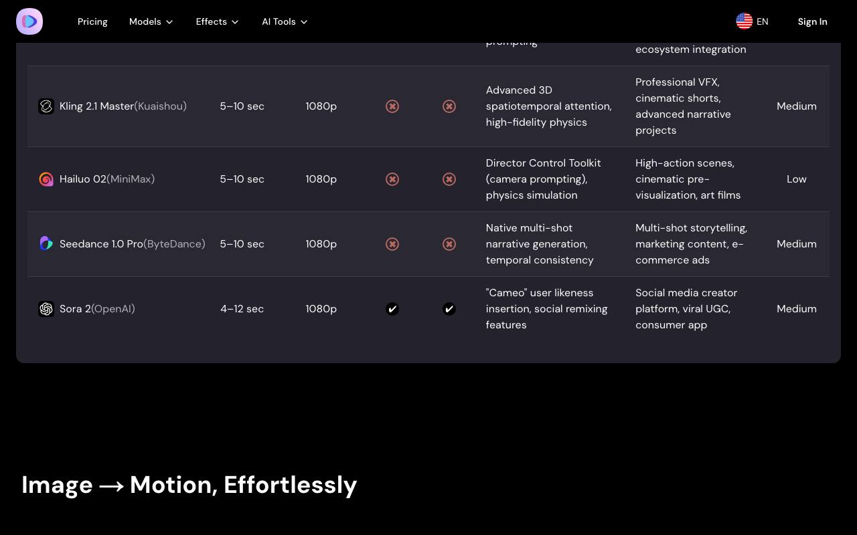The image size is (857, 535).
Task: Click the "1080p" resolution in Seedance row
Action: coord(321,244)
